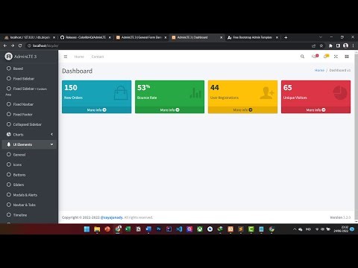Viewport: 358px width, 268px height.
Task: Open the browser extensions puzzle icon
Action: pos(330,45)
